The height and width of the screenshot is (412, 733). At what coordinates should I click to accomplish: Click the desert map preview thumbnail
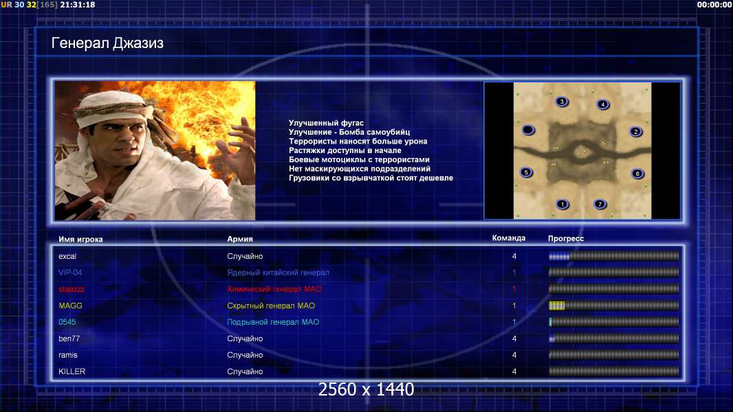click(x=582, y=150)
